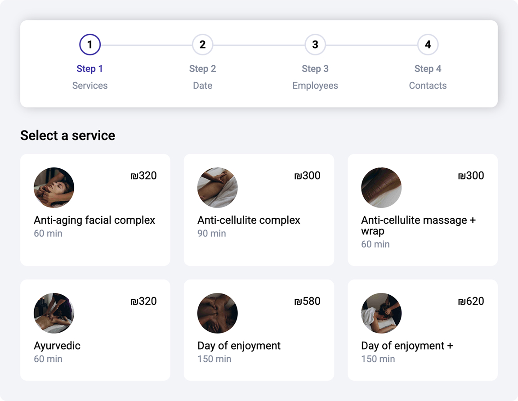Click the step 3 circle in the stepper
Screen dimensions: 518x401
coord(315,45)
